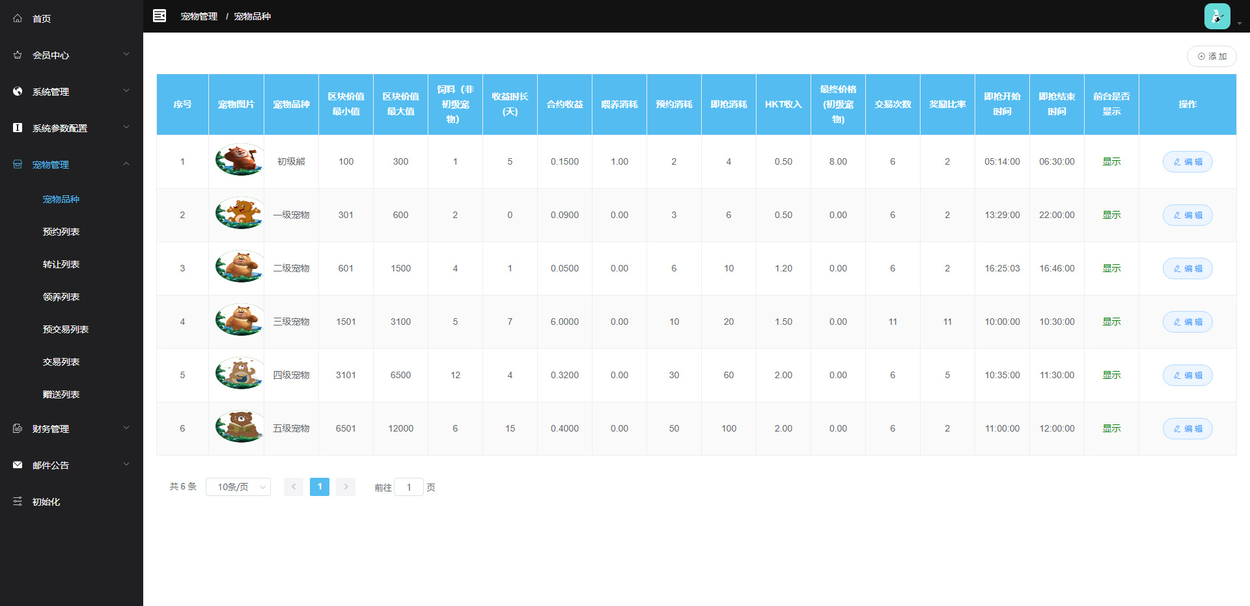Click the 0.1500 合约收益 cell
This screenshot has height=606, width=1250.
[x=564, y=161]
